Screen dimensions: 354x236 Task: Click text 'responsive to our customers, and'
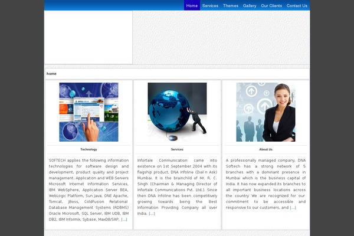pos(257,208)
